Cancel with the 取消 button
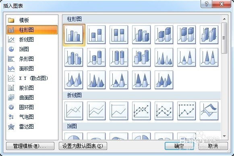The width and height of the screenshot is (234, 156). [x=213, y=146]
